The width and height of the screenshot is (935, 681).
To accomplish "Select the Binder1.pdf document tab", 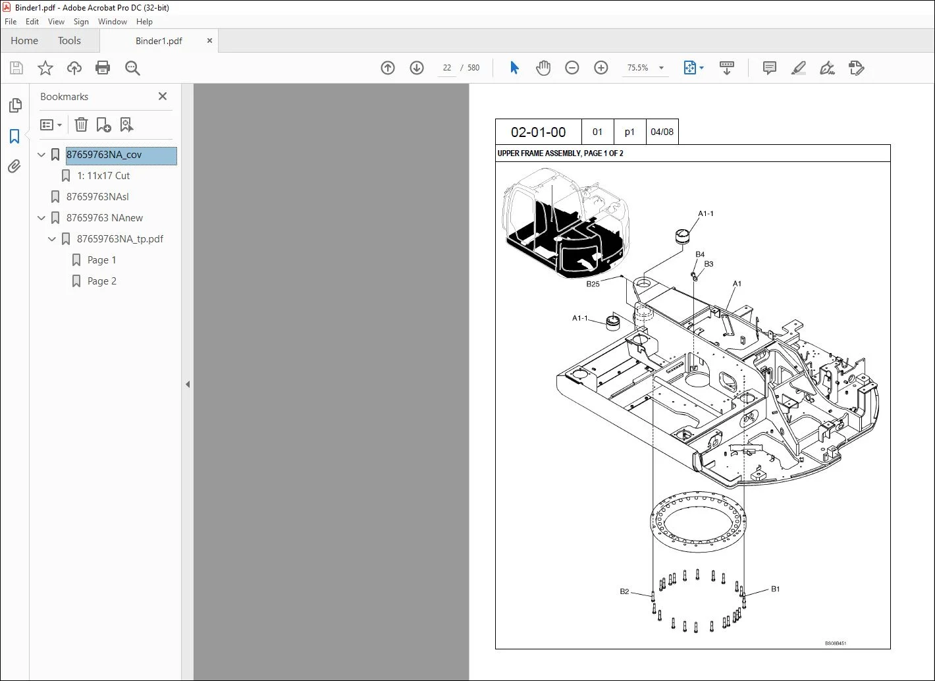I will click(x=159, y=41).
